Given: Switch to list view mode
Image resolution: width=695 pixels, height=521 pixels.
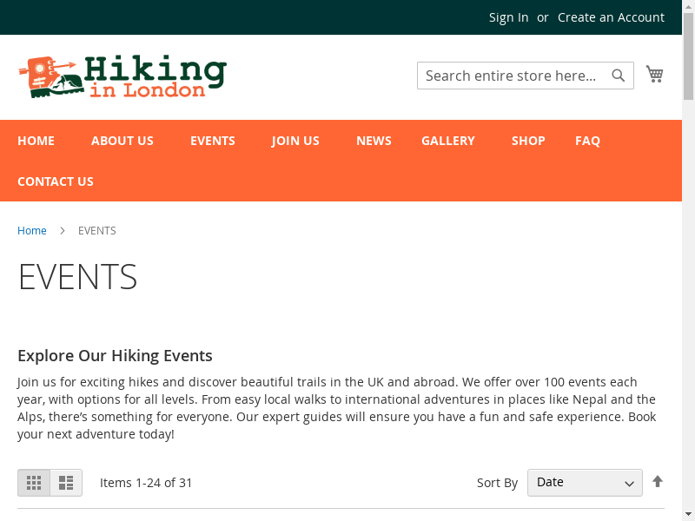Looking at the screenshot, I should tap(66, 483).
